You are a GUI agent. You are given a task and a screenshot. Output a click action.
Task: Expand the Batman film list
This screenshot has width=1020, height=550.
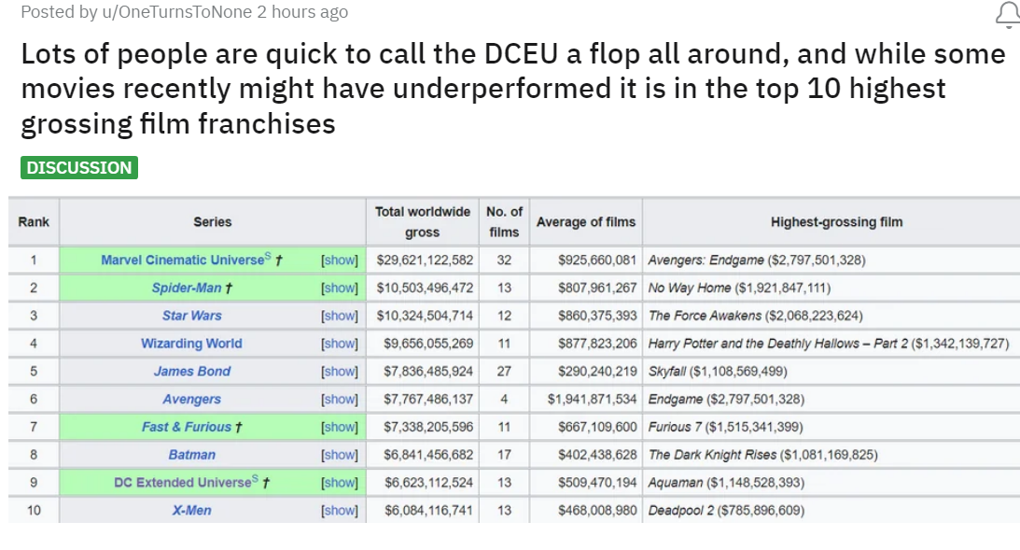coord(339,455)
